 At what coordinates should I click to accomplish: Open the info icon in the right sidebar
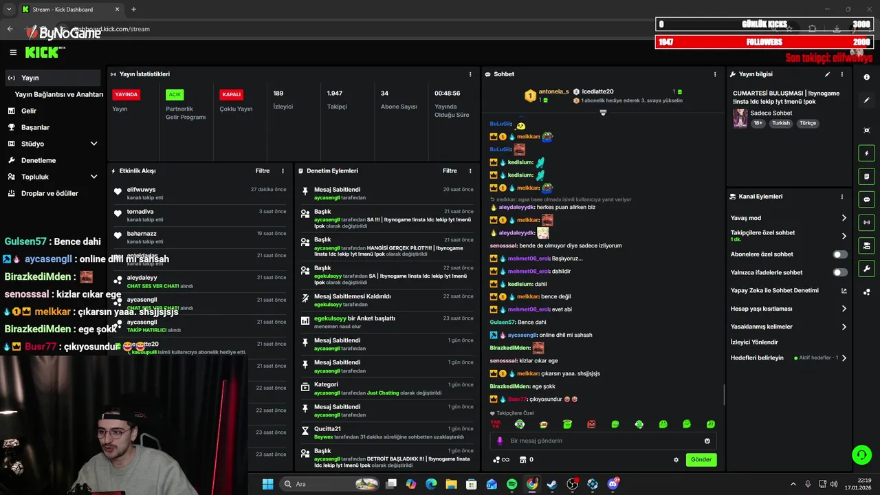(x=866, y=77)
